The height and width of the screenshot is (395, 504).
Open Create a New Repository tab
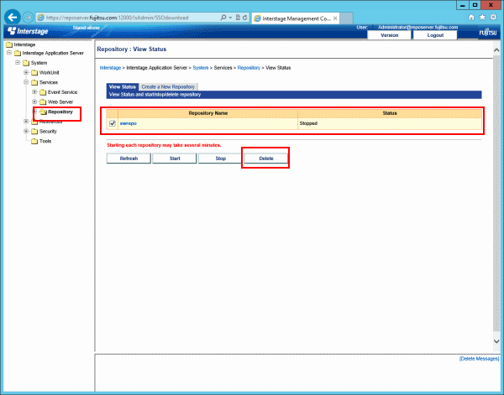click(168, 86)
